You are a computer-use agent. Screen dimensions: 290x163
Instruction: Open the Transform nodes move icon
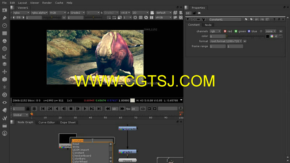click(x=4, y=72)
